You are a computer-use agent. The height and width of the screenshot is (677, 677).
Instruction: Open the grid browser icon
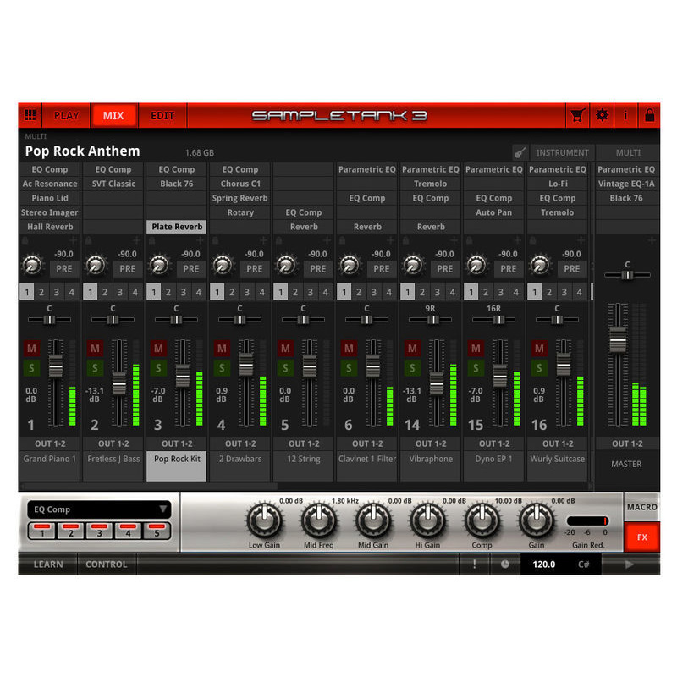point(30,115)
